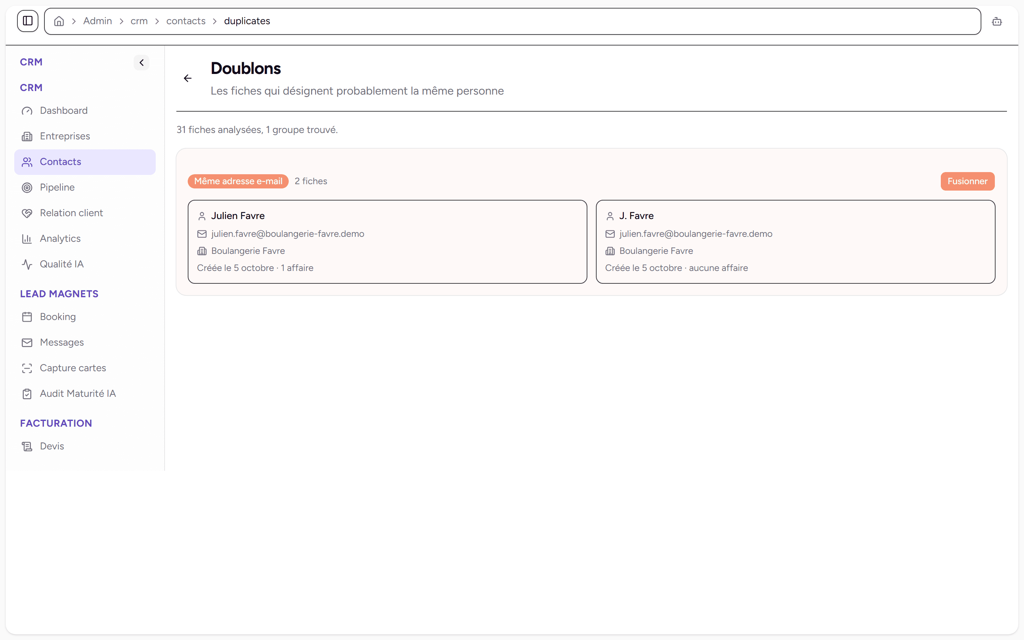Image resolution: width=1024 pixels, height=640 pixels.
Task: Select Pipeline in the sidebar
Action: pos(85,187)
